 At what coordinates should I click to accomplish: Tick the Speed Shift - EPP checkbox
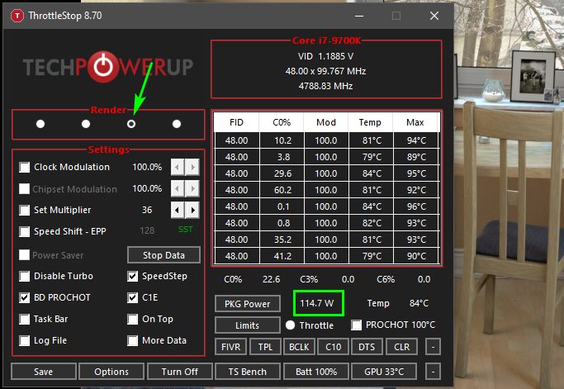point(25,231)
